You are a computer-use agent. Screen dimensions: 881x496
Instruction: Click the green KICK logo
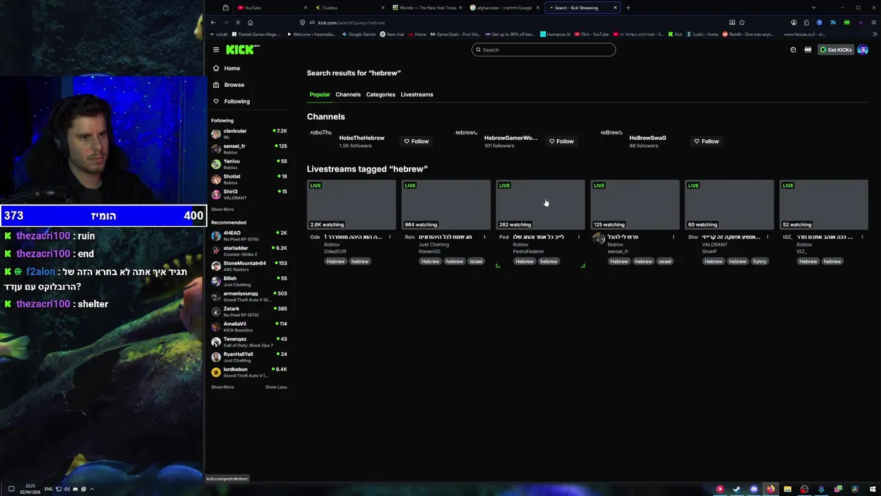click(x=242, y=50)
